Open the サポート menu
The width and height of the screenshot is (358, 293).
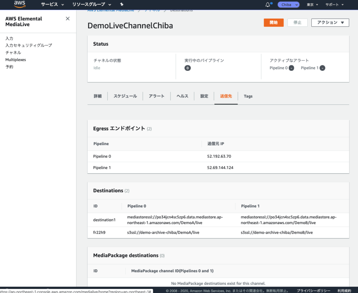335,4
